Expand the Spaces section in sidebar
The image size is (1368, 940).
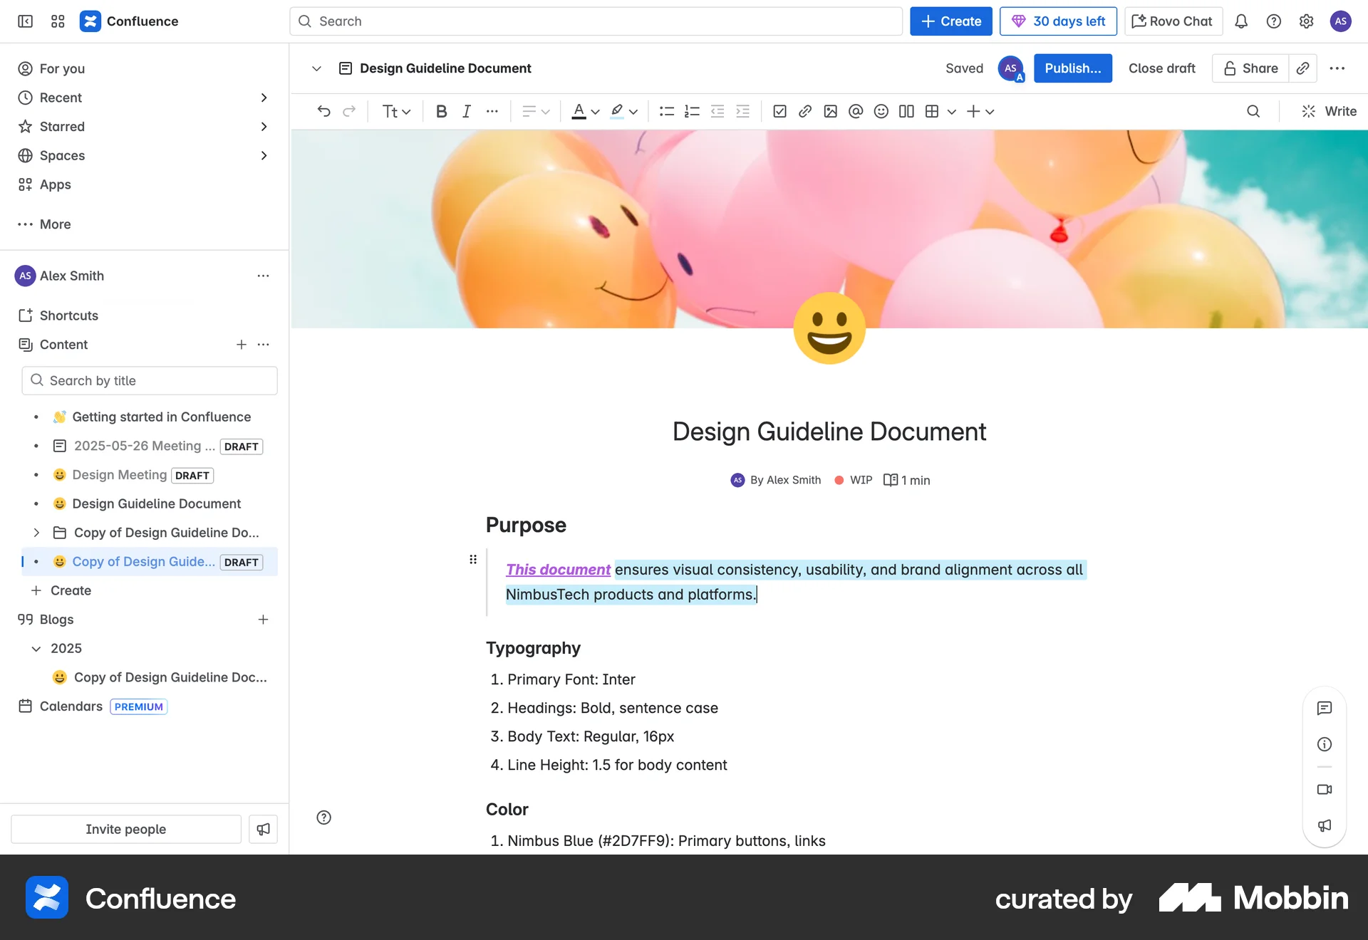(x=264, y=155)
